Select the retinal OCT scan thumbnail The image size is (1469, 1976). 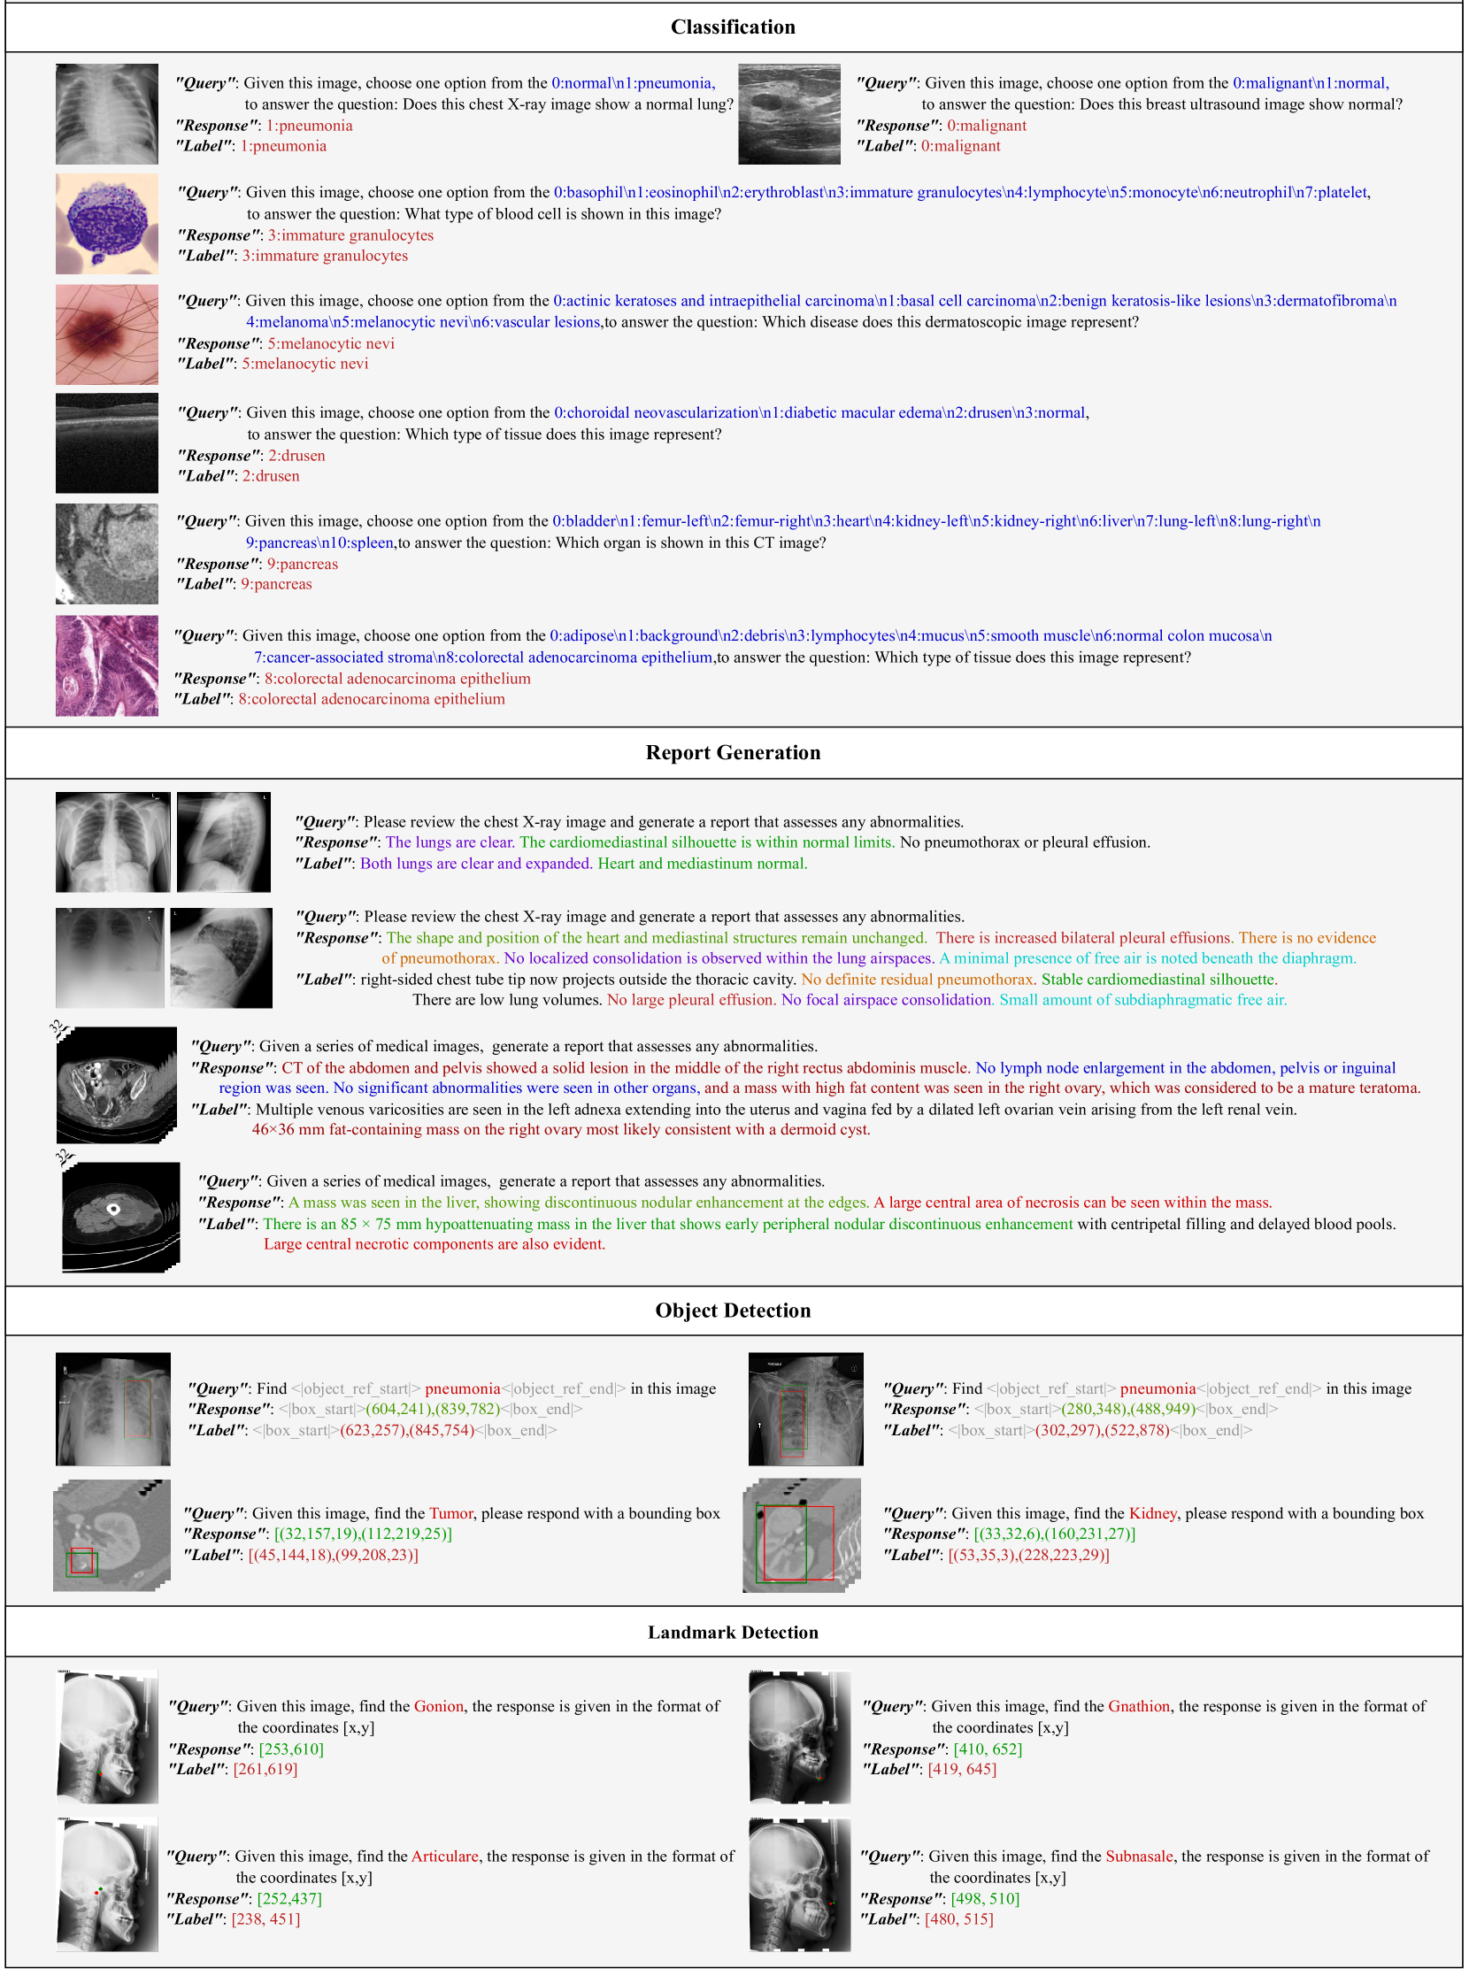point(107,442)
